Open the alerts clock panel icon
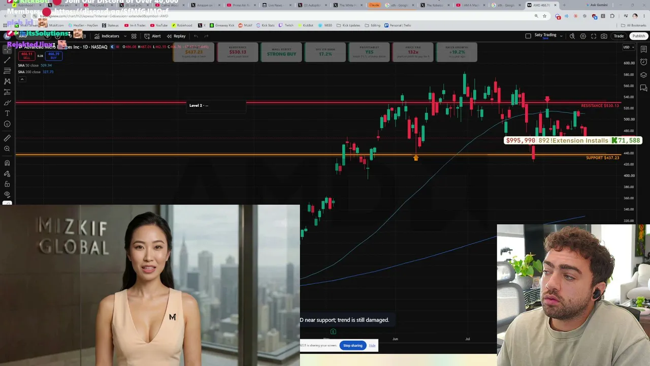Image resolution: width=650 pixels, height=366 pixels. click(644, 62)
